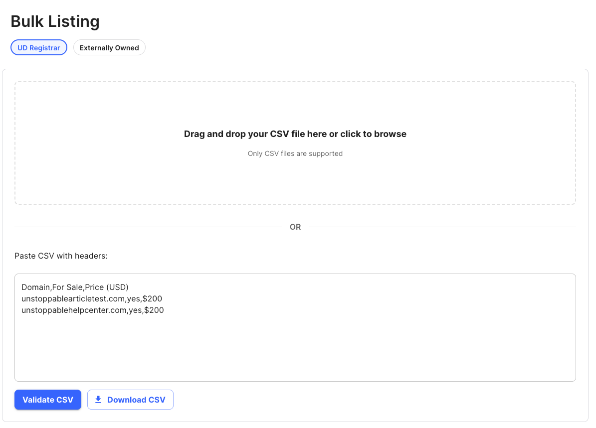This screenshot has height=428, width=596.
Task: Place cursor after $200 on unstoppablearticletest.com line
Action: click(163, 298)
